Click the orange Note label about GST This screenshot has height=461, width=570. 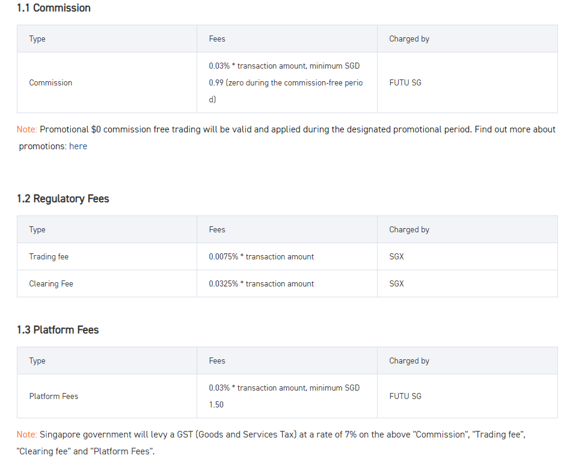(26, 434)
